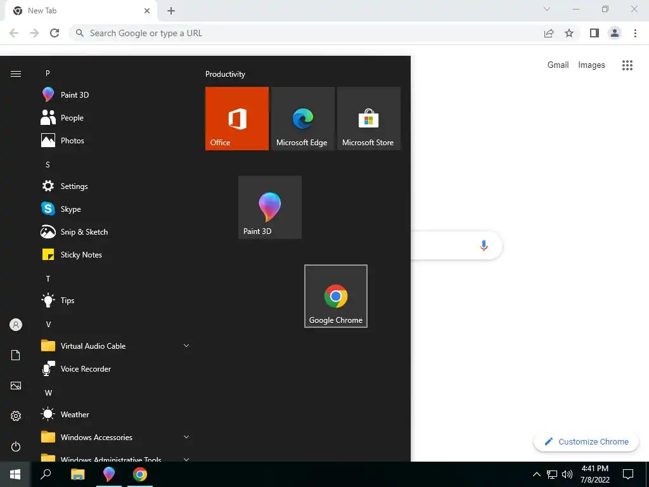The width and height of the screenshot is (649, 487).
Task: Open Snip & Sketch
Action: coord(115,231)
